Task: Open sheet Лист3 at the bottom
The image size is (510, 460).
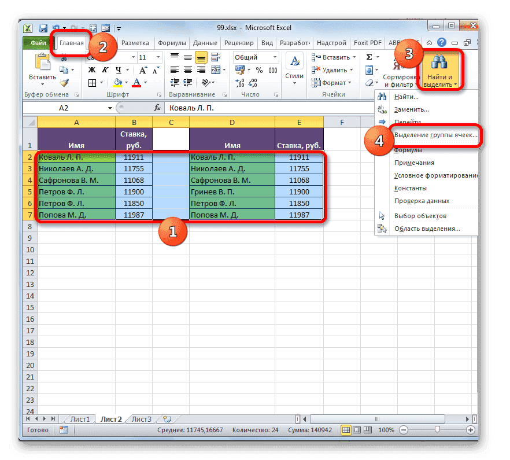Action: coord(142,418)
